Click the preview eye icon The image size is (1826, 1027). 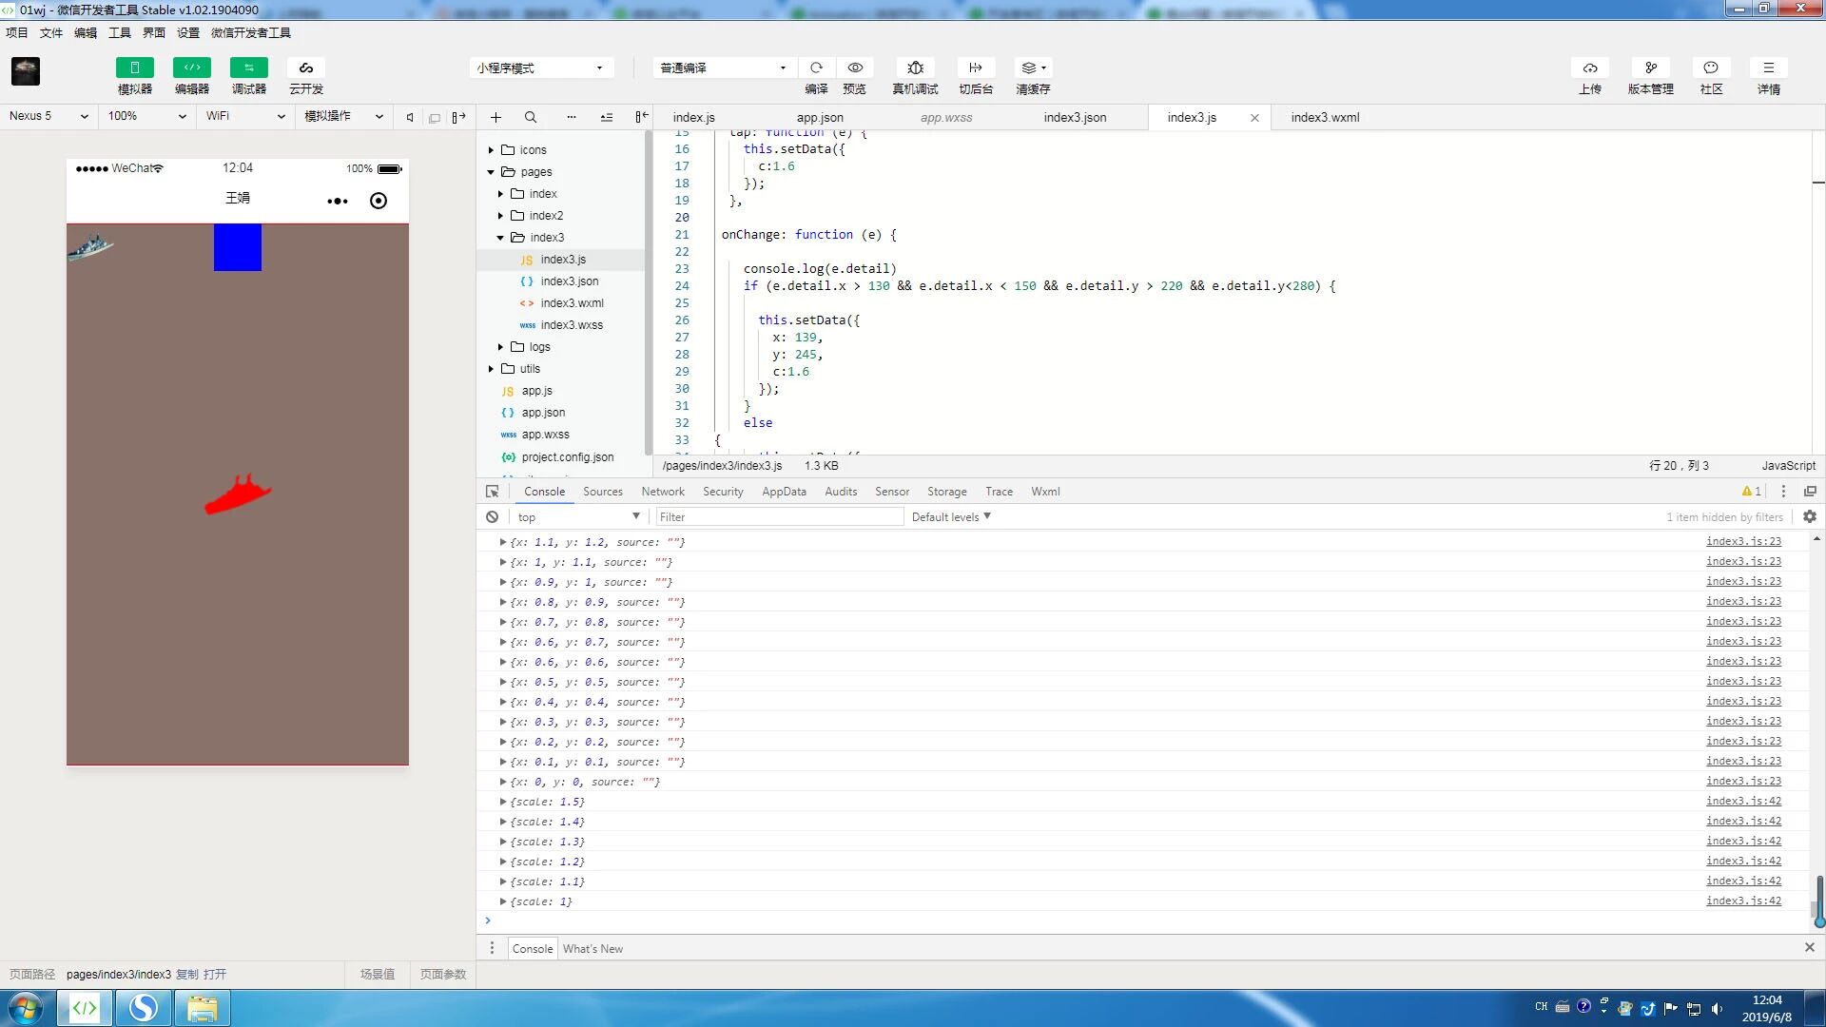[x=855, y=68]
